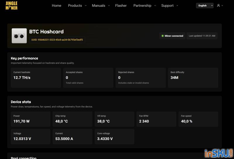
Task: Open the English language dropdown
Action: (204, 6)
